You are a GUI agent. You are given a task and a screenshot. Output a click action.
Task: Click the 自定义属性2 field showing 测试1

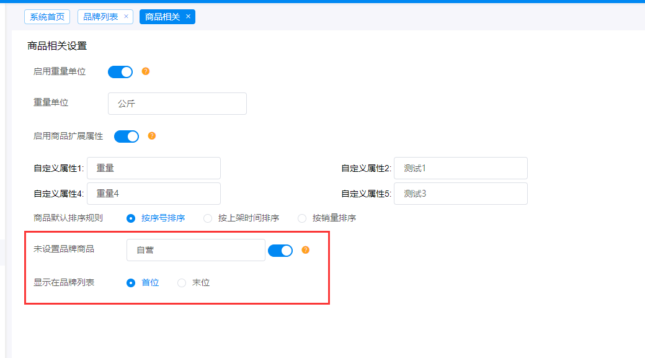tap(461, 168)
